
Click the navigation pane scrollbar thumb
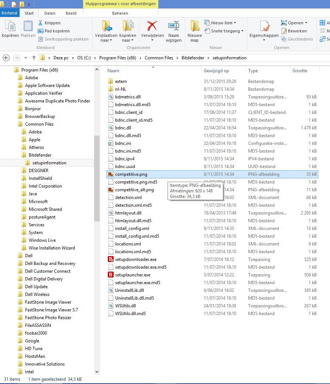pos(97,178)
